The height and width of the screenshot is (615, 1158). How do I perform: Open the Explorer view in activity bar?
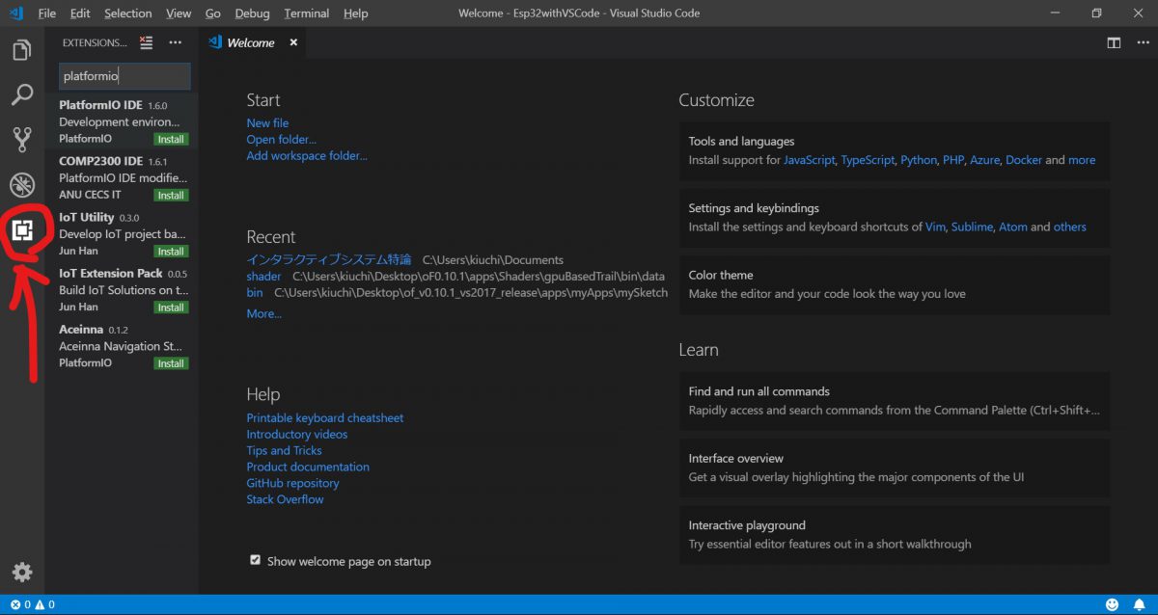21,50
